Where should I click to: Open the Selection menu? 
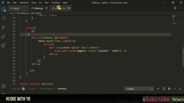click(x=24, y=3)
